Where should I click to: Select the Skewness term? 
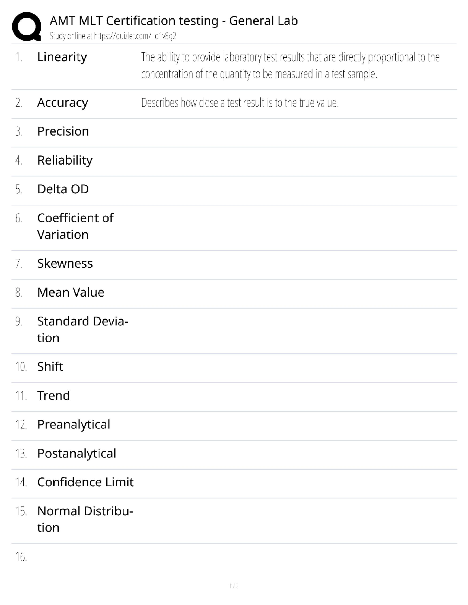[65, 264]
